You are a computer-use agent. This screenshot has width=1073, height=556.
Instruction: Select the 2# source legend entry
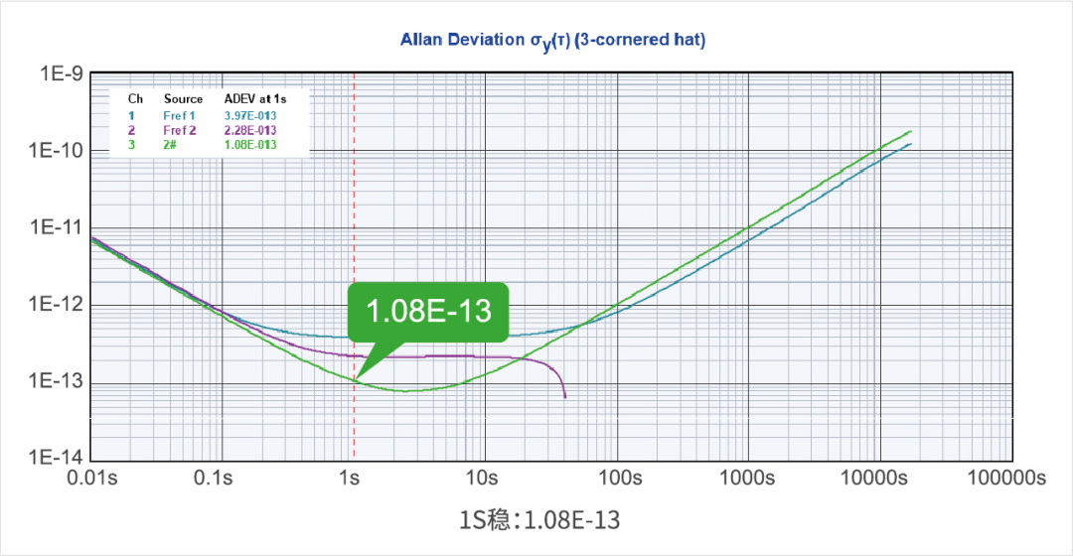tap(172, 145)
